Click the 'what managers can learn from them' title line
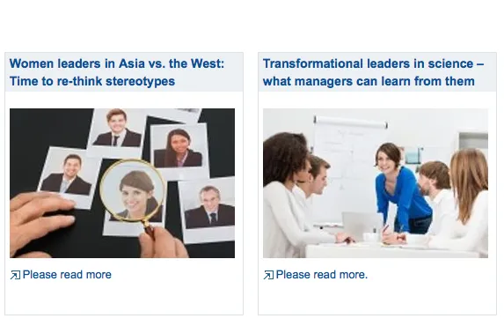This screenshot has height=326, width=504. (369, 81)
